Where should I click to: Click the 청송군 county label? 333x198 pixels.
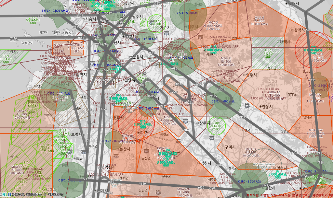(x=285, y=131)
